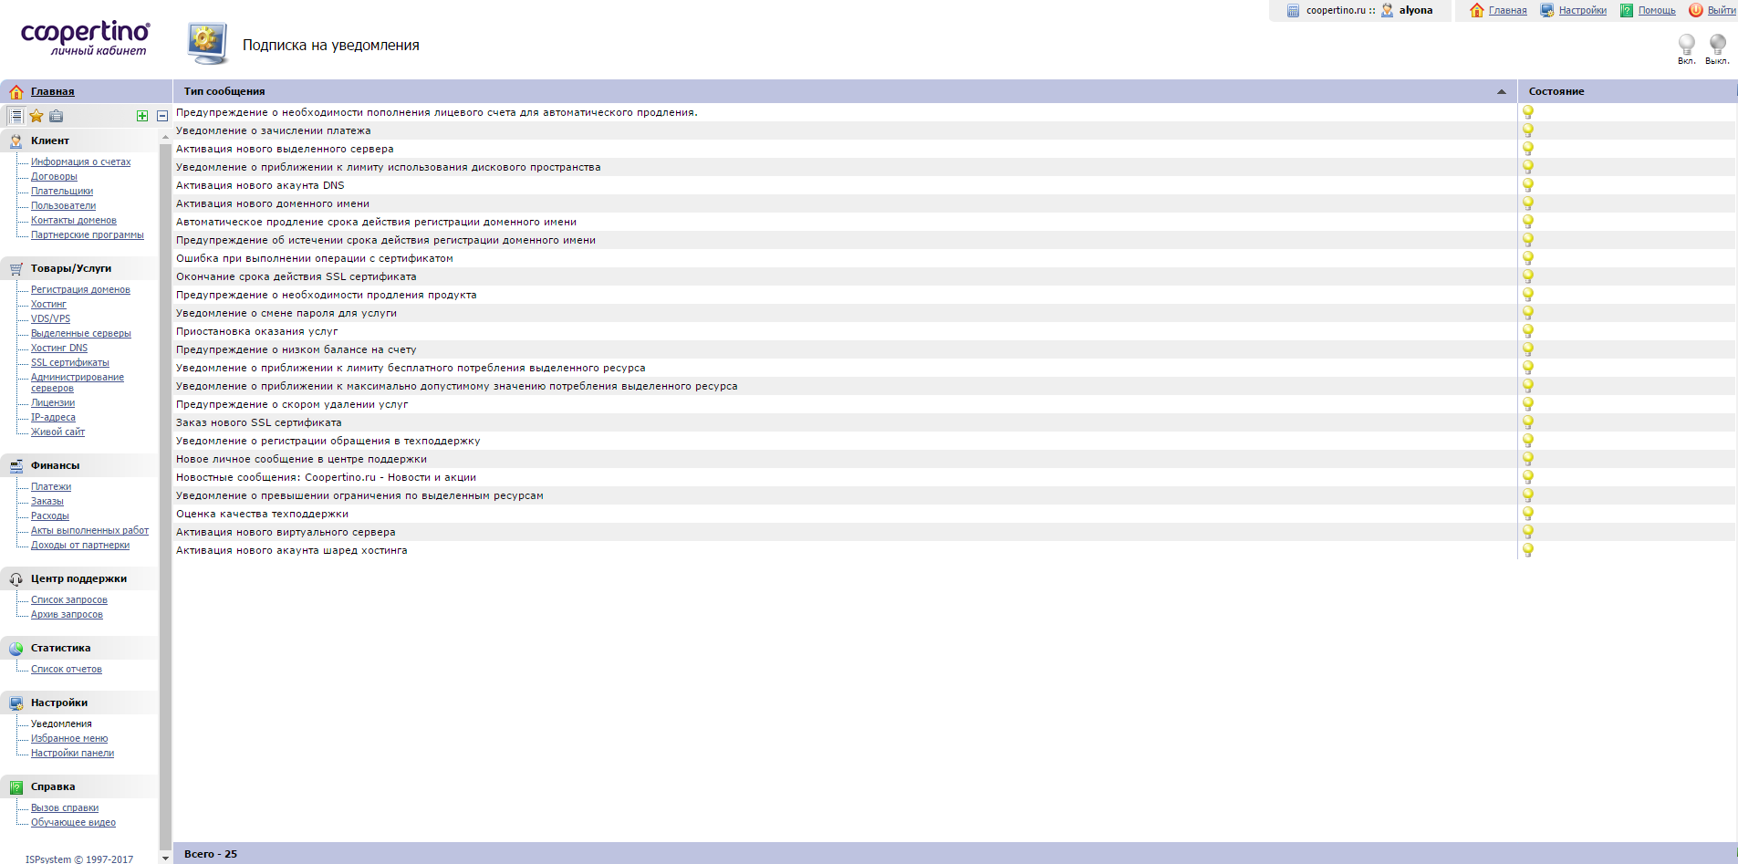Click the monitor icon next to Настройки in the top bar

click(1547, 10)
